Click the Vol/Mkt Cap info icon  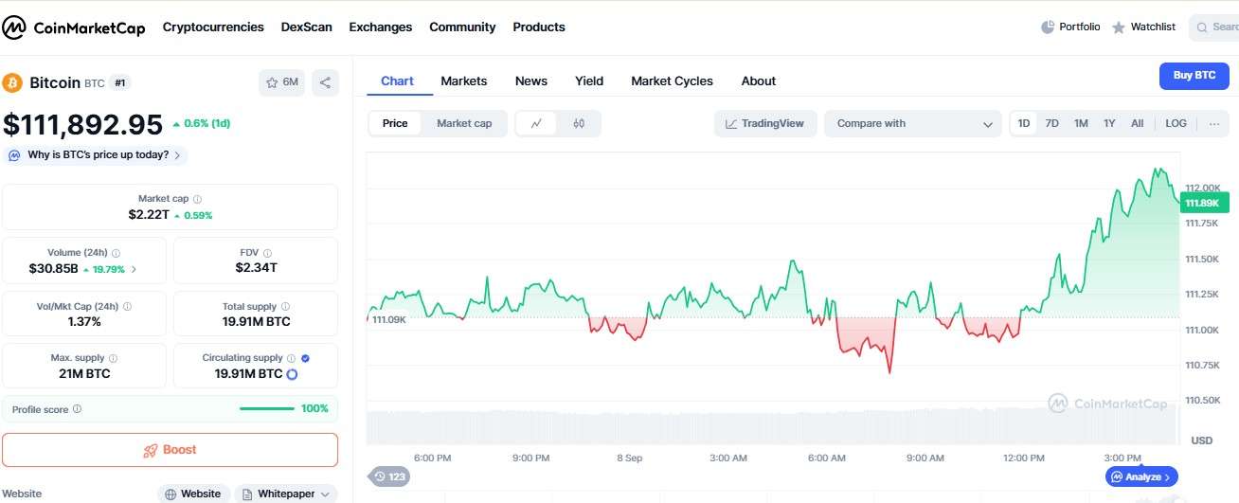pyautogui.click(x=127, y=307)
